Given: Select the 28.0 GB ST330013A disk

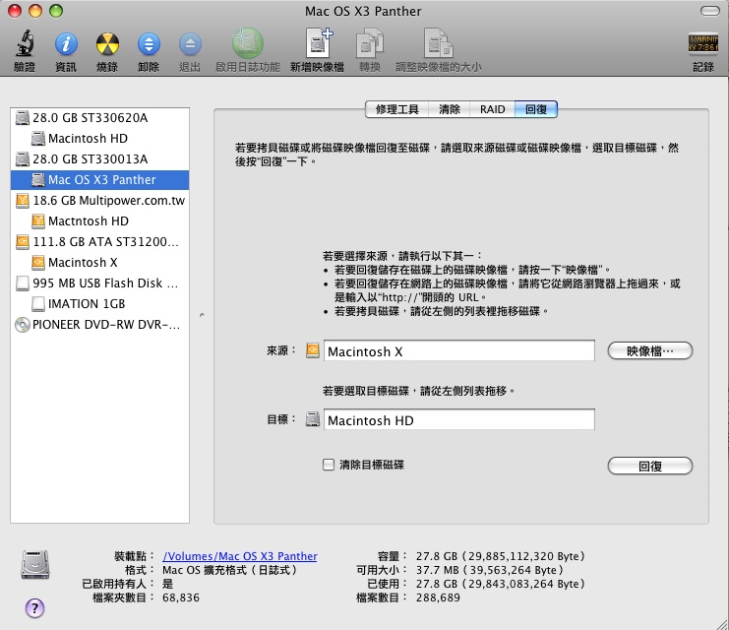Looking at the screenshot, I should click(x=99, y=159).
